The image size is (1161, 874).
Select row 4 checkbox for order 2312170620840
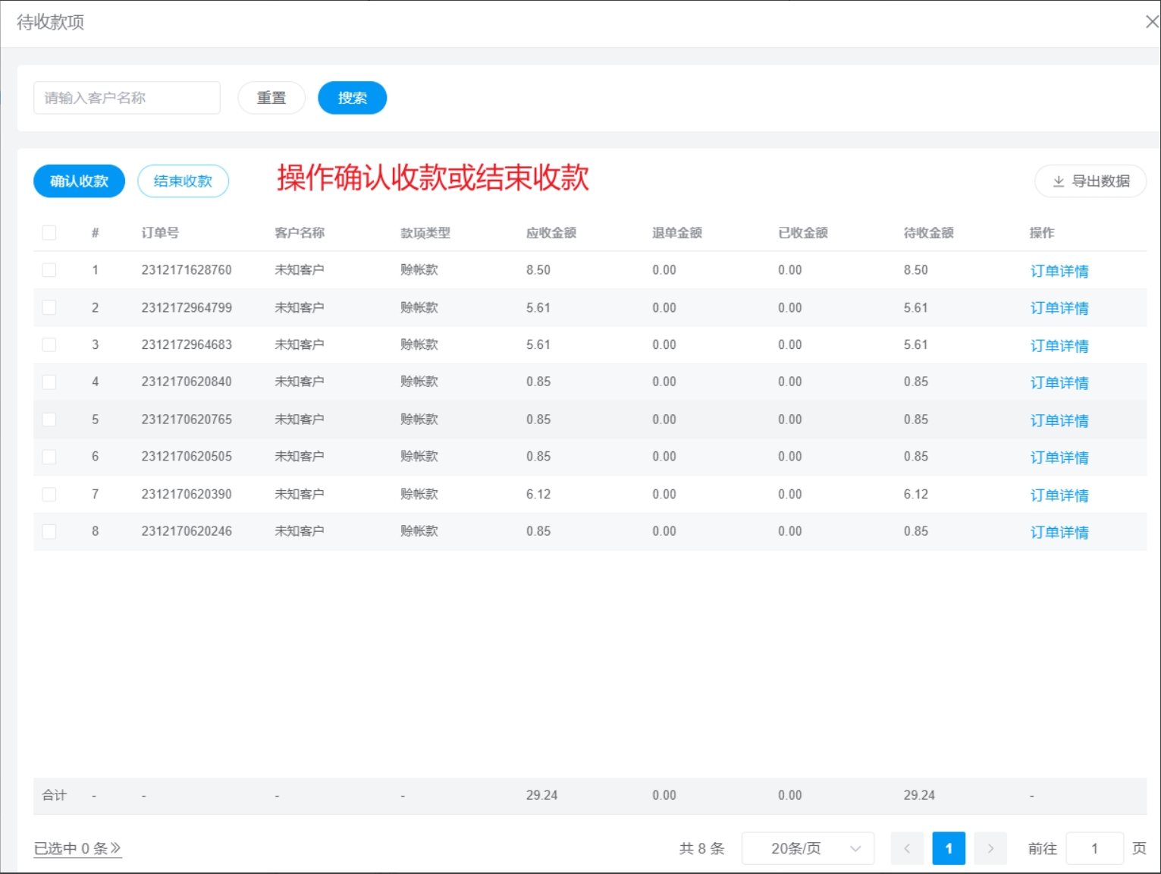49,382
